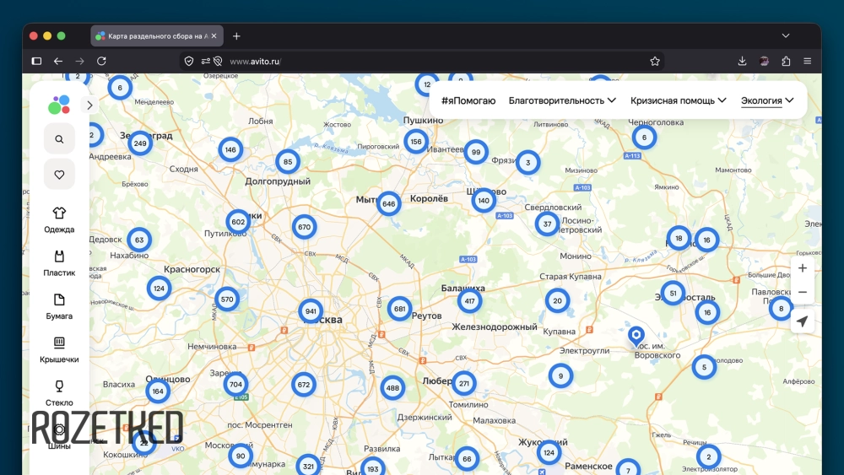Click the 941 cluster marker in Moscow
Image resolution: width=844 pixels, height=475 pixels.
311,311
